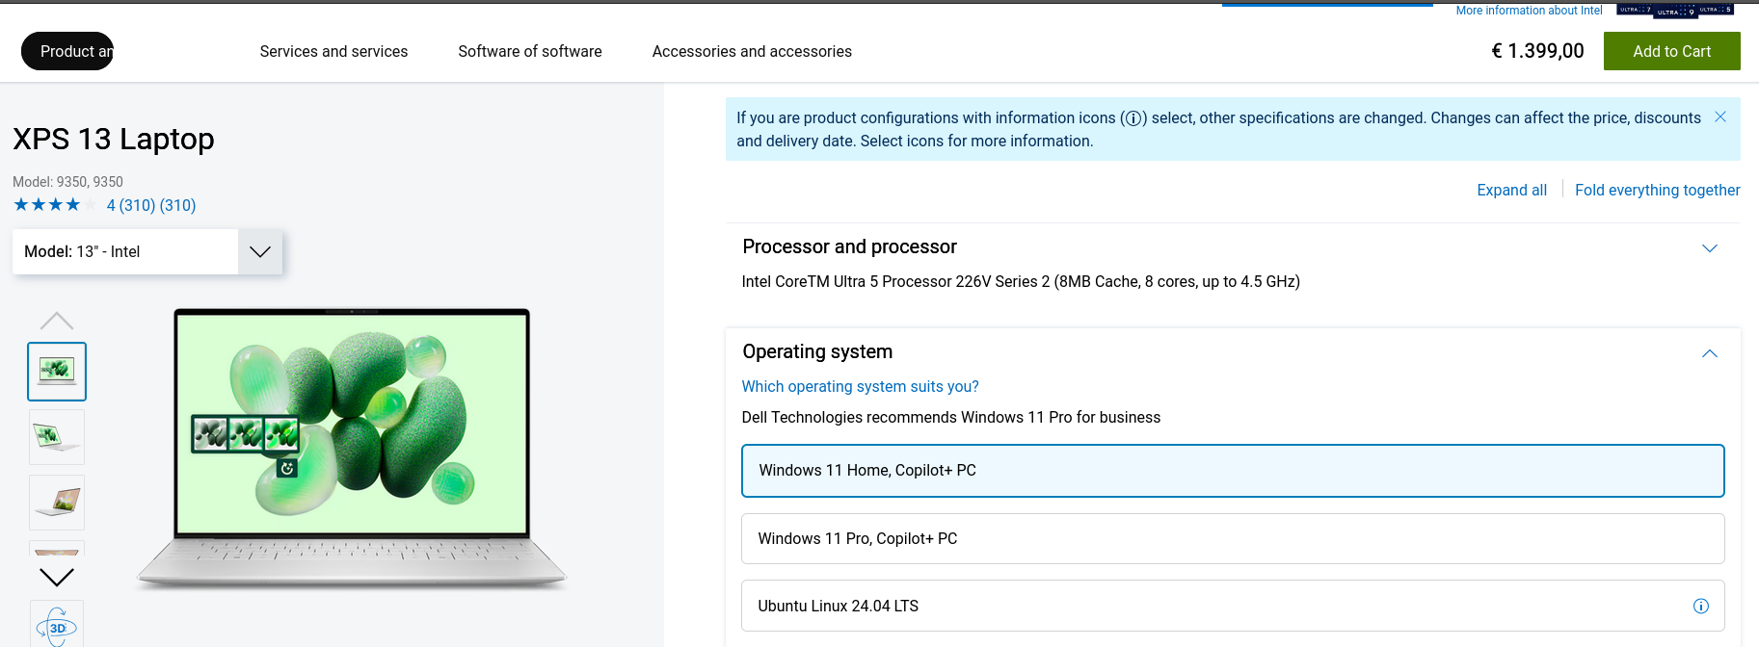Screen dimensions: 1759x647
Task: Select the angled laptop thumbnail
Action: click(57, 437)
